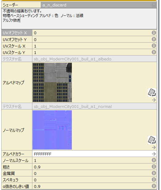The image size is (161, 190).
Task: Select the purple normal map thumbnail
Action: pyautogui.click(x=52, y=130)
